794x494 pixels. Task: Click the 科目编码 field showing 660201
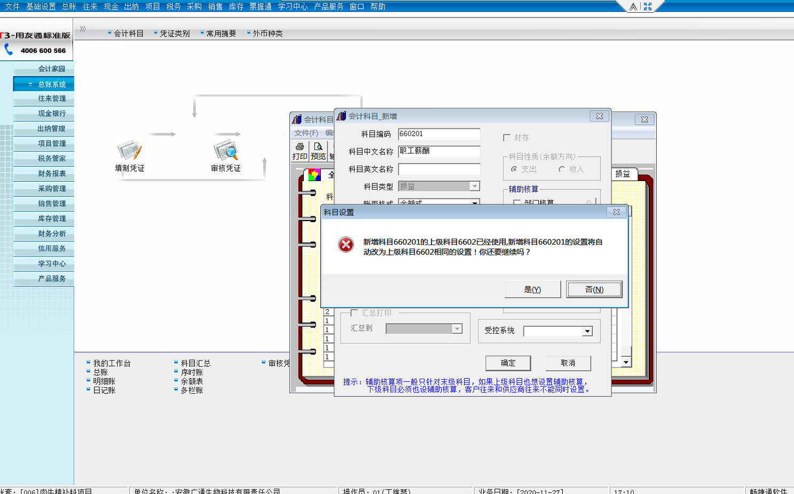tap(439, 134)
